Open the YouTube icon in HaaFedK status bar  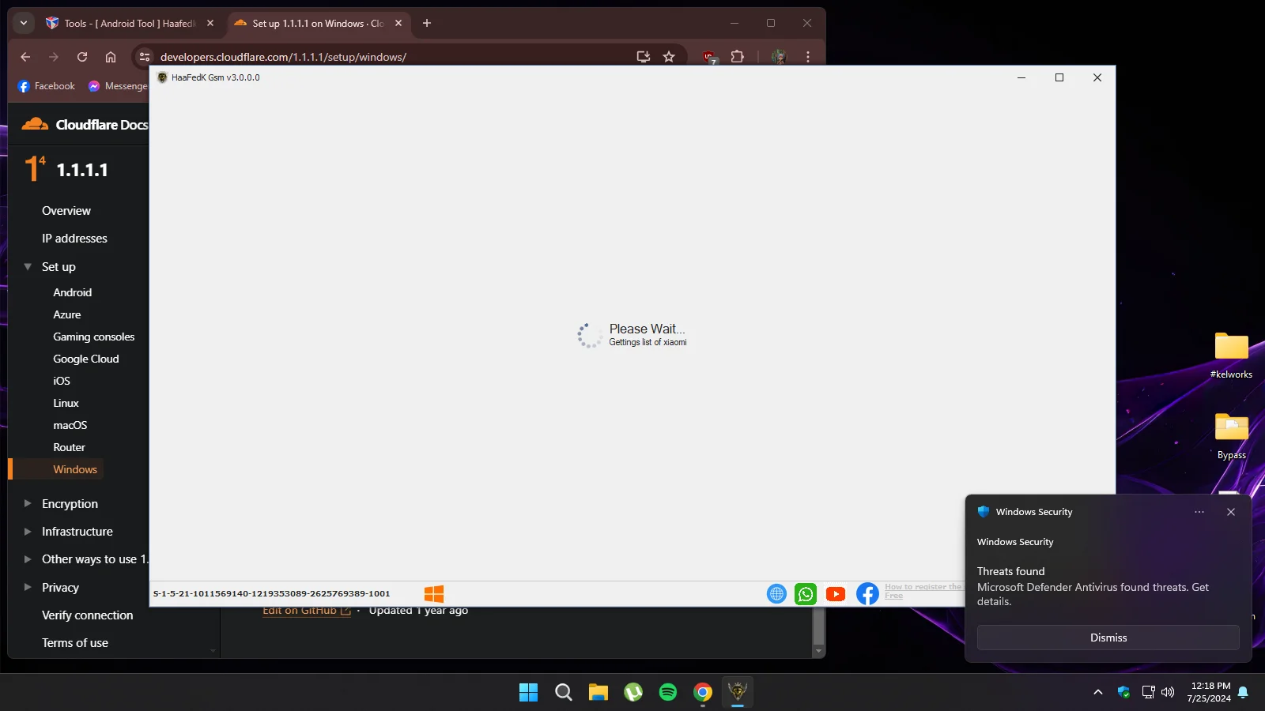pyautogui.click(x=836, y=594)
